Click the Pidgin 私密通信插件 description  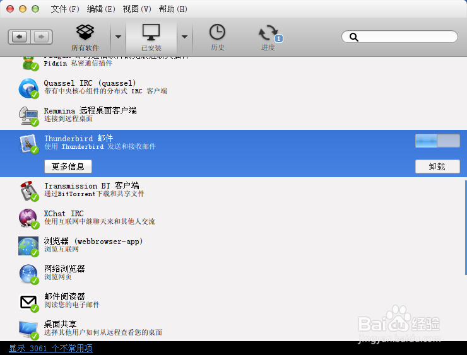point(78,63)
